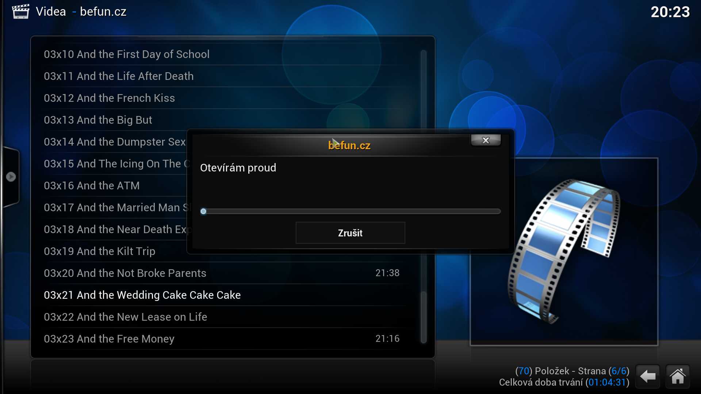Expand the left side panel arrow
The width and height of the screenshot is (701, 394).
point(11,177)
